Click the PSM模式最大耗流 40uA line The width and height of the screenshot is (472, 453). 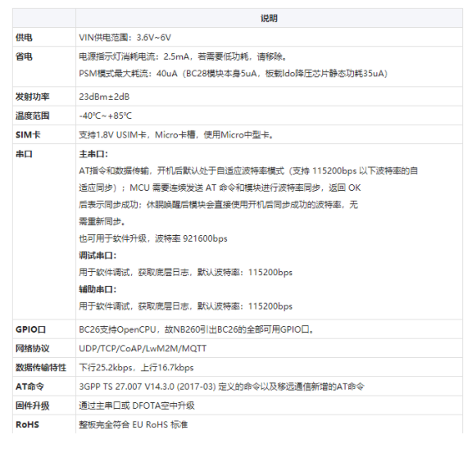click(233, 74)
